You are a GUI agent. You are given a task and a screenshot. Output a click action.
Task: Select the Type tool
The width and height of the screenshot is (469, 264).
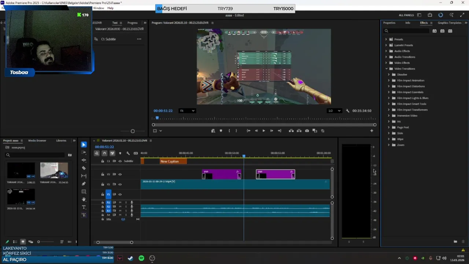tap(84, 207)
